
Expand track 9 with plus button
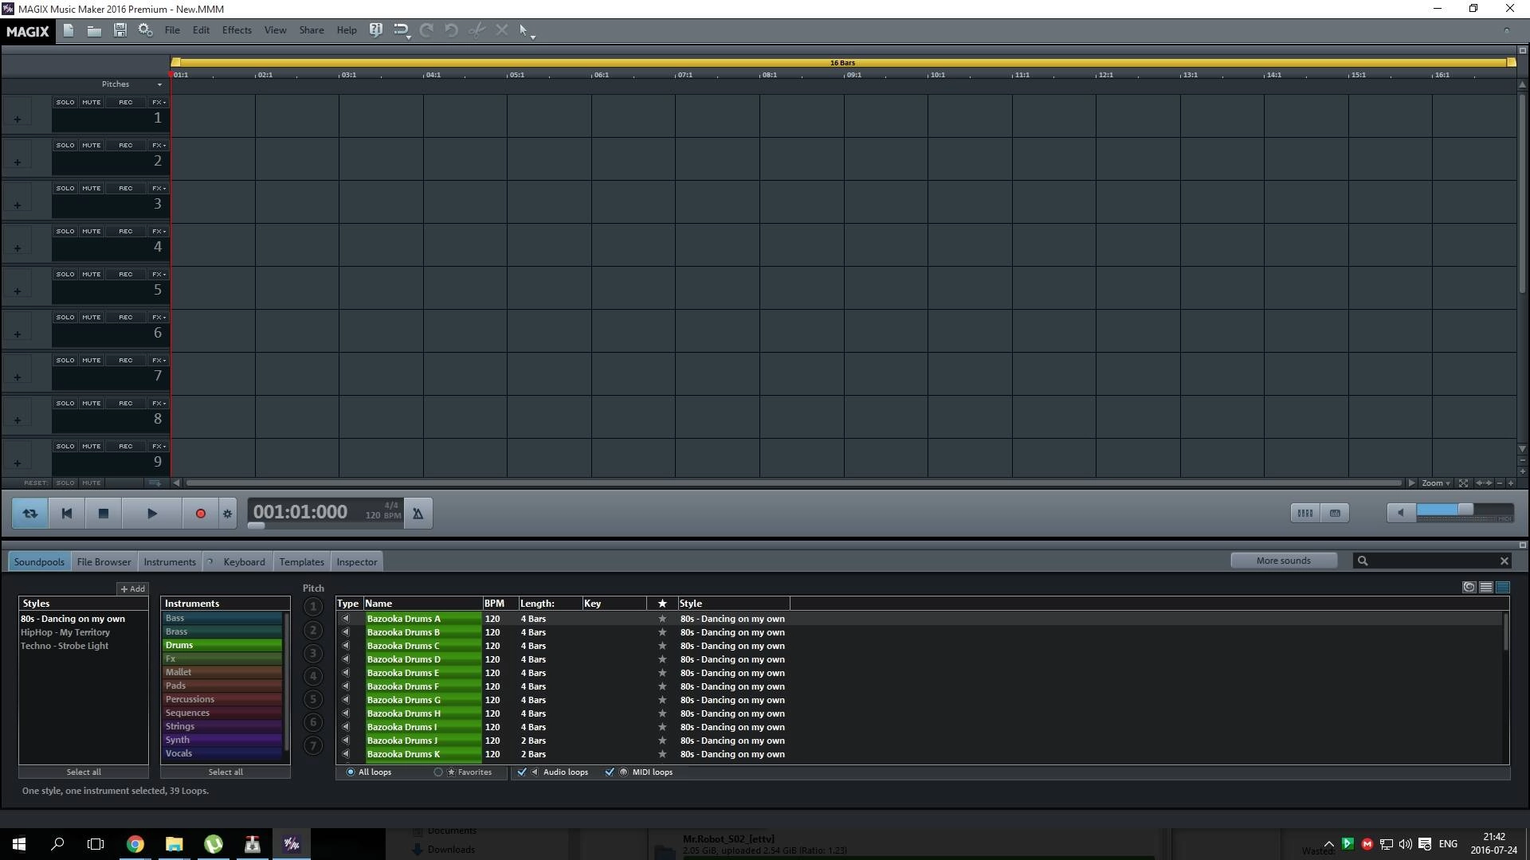18,463
